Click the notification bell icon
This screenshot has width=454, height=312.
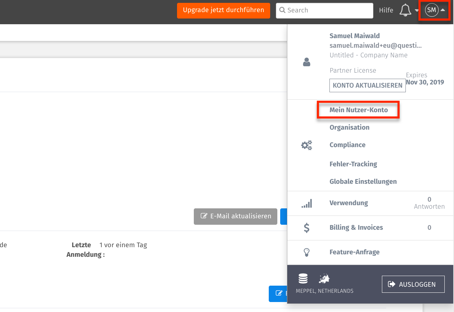[405, 10]
